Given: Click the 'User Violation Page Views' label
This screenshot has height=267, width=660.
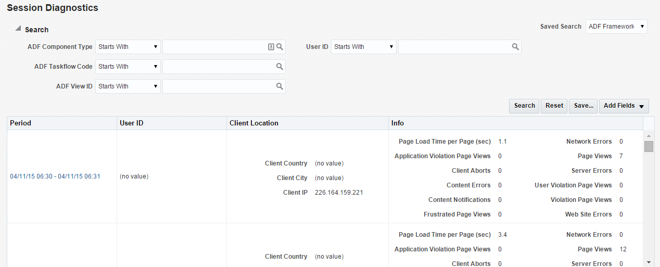Looking at the screenshot, I should (573, 185).
